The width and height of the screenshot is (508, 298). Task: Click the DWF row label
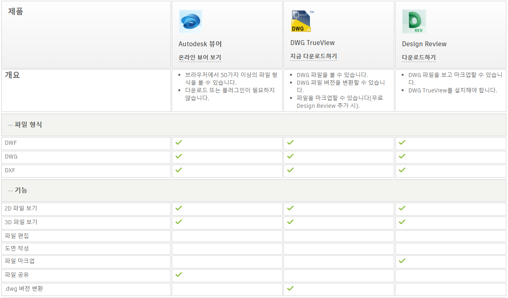click(11, 143)
